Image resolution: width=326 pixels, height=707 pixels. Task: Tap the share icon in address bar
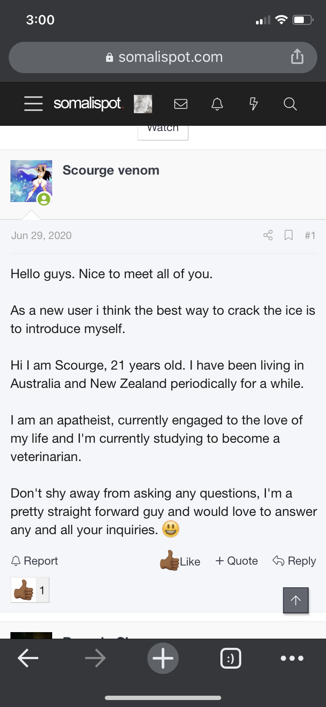[x=297, y=57]
